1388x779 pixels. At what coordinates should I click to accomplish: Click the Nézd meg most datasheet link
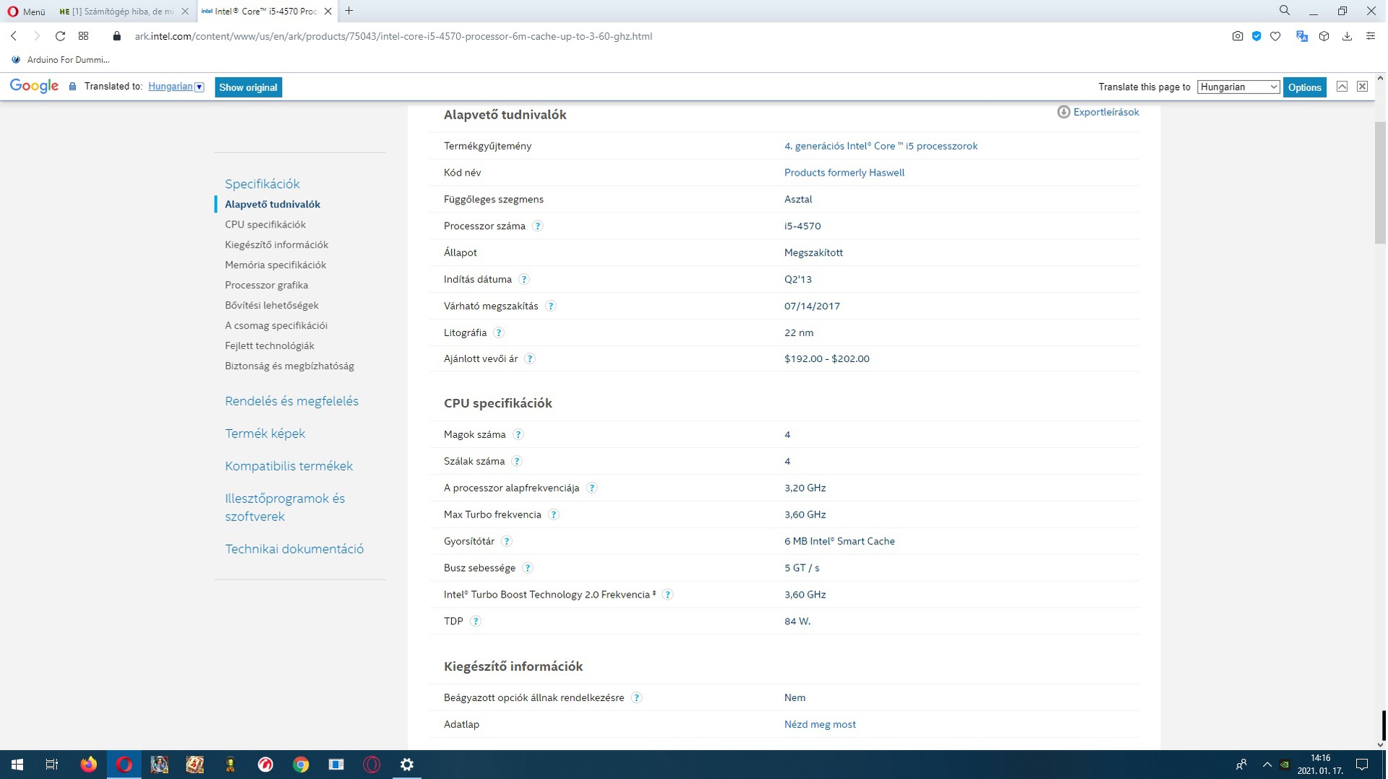click(820, 724)
